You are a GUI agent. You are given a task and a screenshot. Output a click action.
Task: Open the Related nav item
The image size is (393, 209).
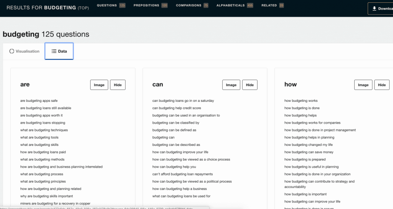tap(272, 5)
